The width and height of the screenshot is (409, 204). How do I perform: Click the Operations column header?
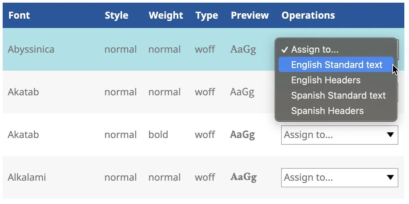[x=308, y=15]
